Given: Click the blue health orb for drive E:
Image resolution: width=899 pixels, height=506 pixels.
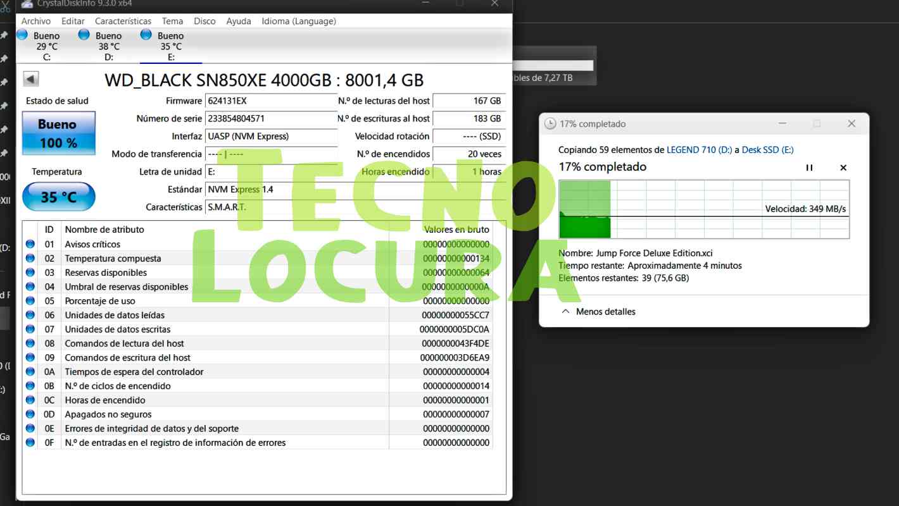Looking at the screenshot, I should [x=146, y=34].
